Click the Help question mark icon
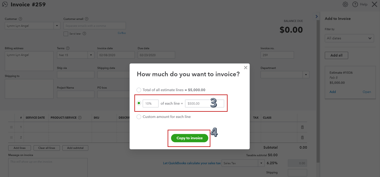This screenshot has width=380, height=177. coord(355,4)
